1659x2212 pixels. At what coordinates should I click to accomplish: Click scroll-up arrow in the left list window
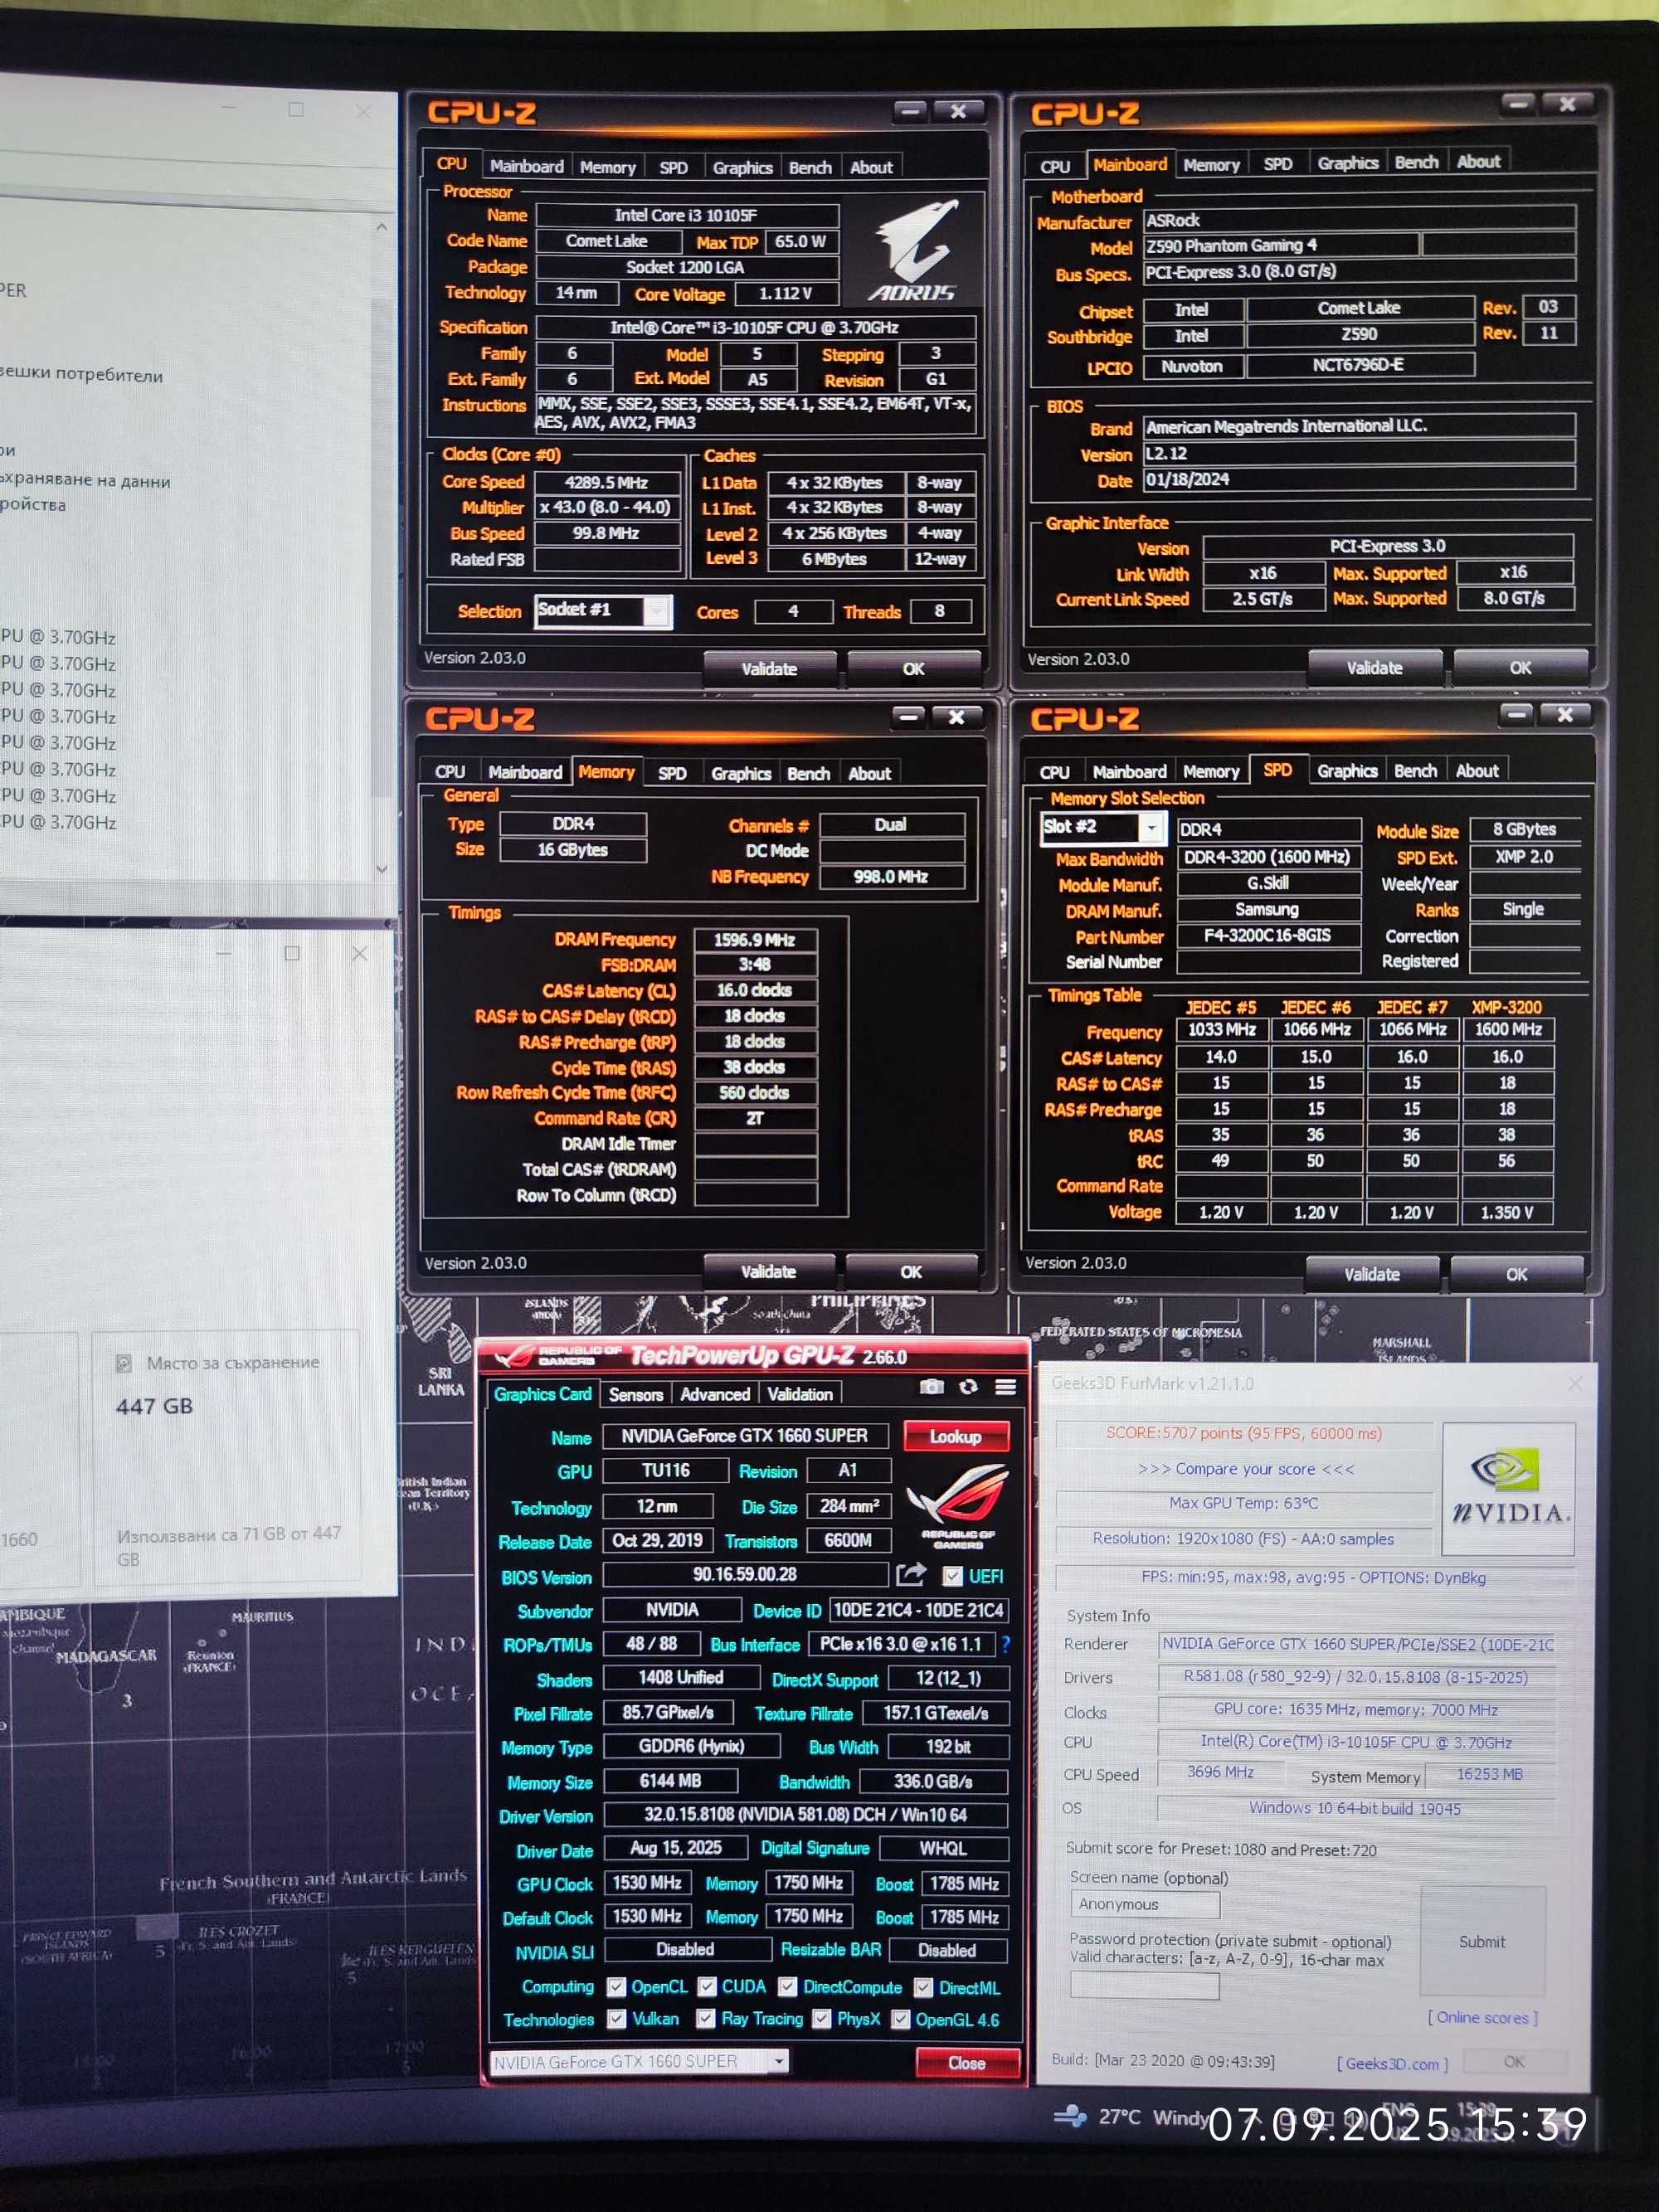(381, 227)
